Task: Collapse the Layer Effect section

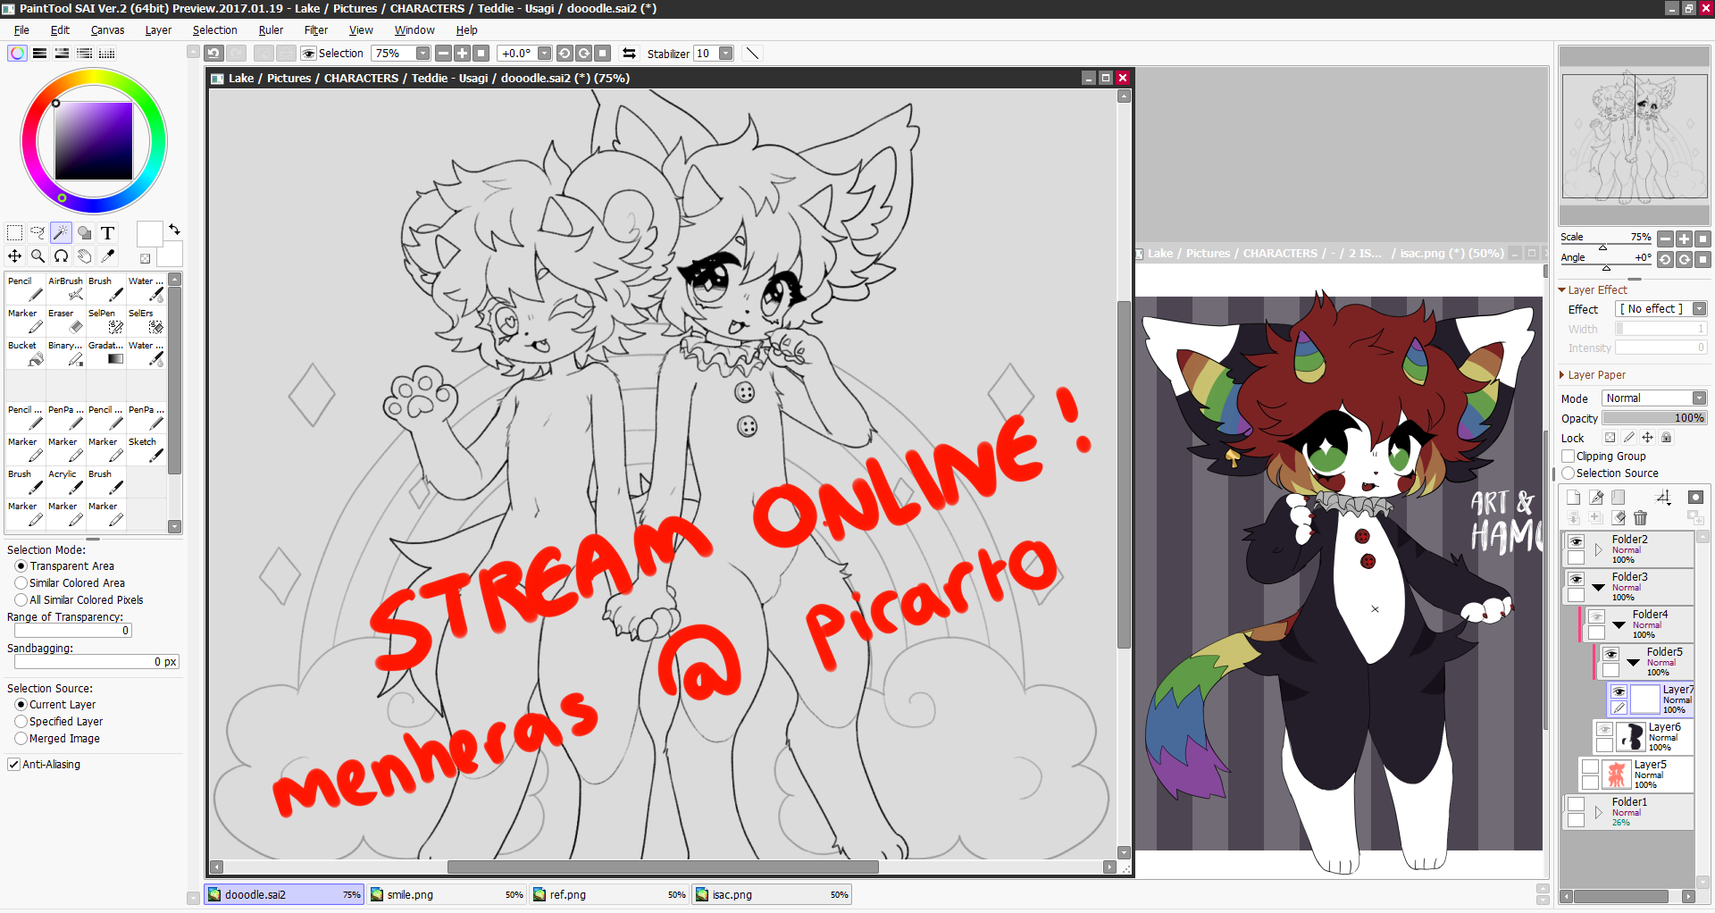Action: coord(1562,290)
